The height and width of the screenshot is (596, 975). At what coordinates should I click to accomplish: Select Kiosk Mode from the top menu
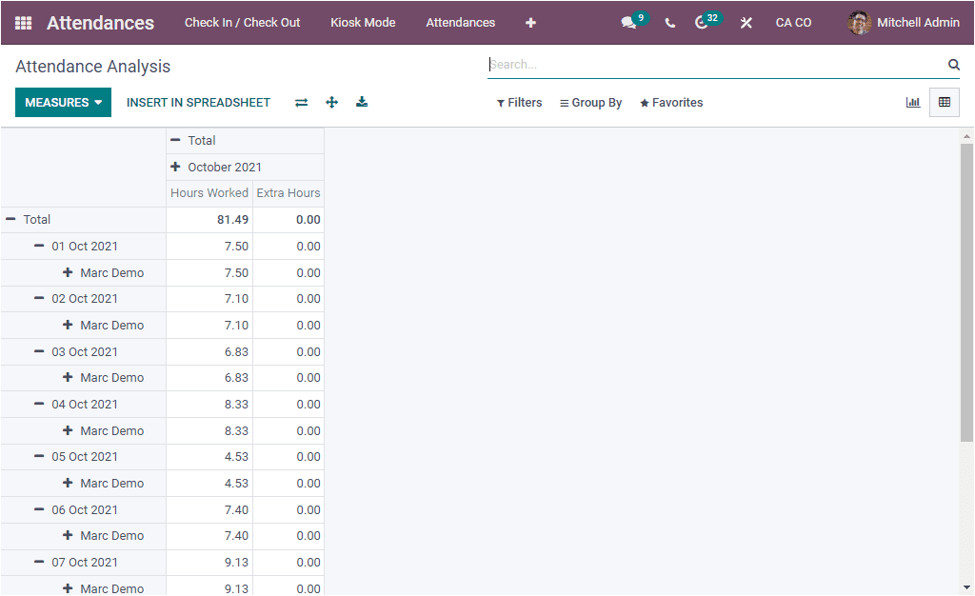click(363, 22)
